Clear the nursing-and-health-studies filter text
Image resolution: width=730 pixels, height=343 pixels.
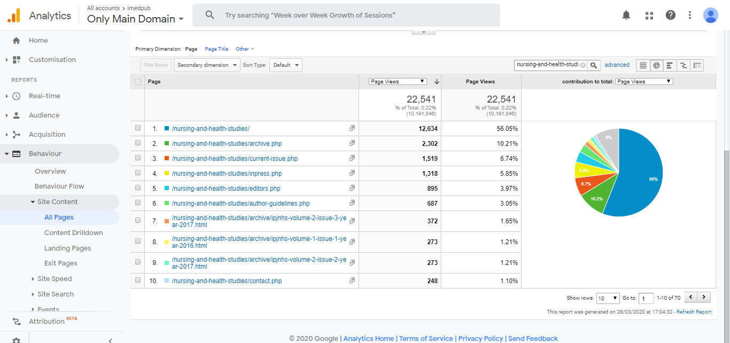pos(583,65)
